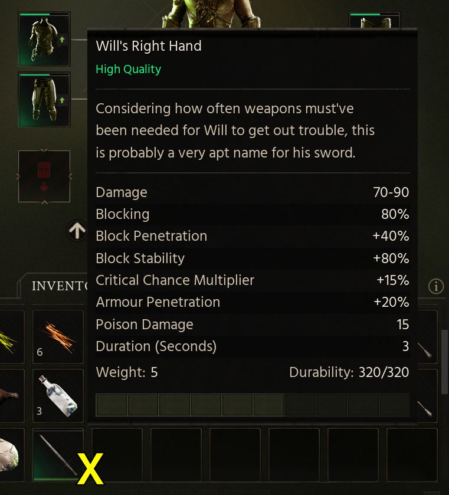
Task: Click the chevron above the red card slot
Action: coord(44,150)
